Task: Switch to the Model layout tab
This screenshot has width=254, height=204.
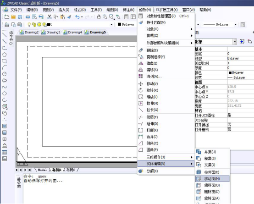Action: point(42,170)
